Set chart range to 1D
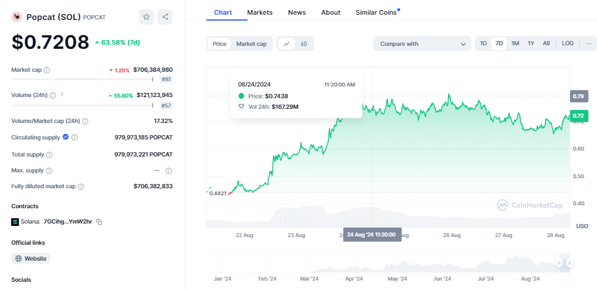The height and width of the screenshot is (290, 597). tap(483, 44)
